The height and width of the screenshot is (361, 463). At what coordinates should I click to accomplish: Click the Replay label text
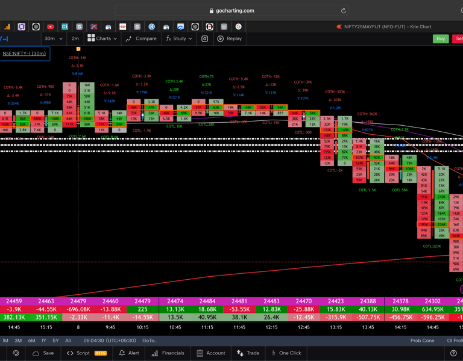click(x=234, y=39)
